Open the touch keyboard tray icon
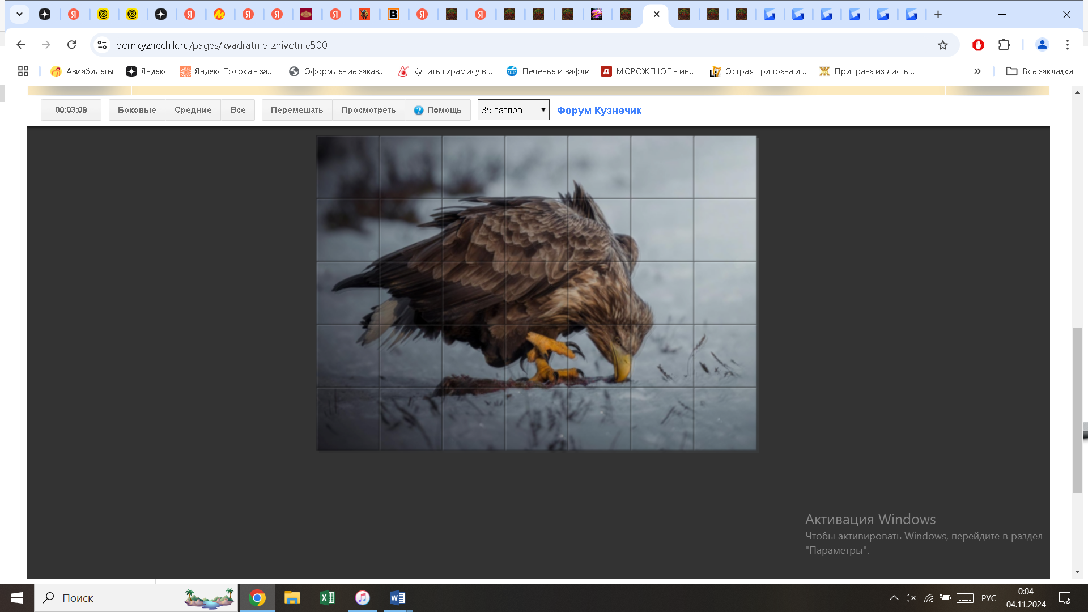Image resolution: width=1088 pixels, height=612 pixels. click(965, 598)
